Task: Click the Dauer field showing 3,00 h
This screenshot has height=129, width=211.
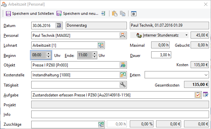Action: (x=161, y=55)
